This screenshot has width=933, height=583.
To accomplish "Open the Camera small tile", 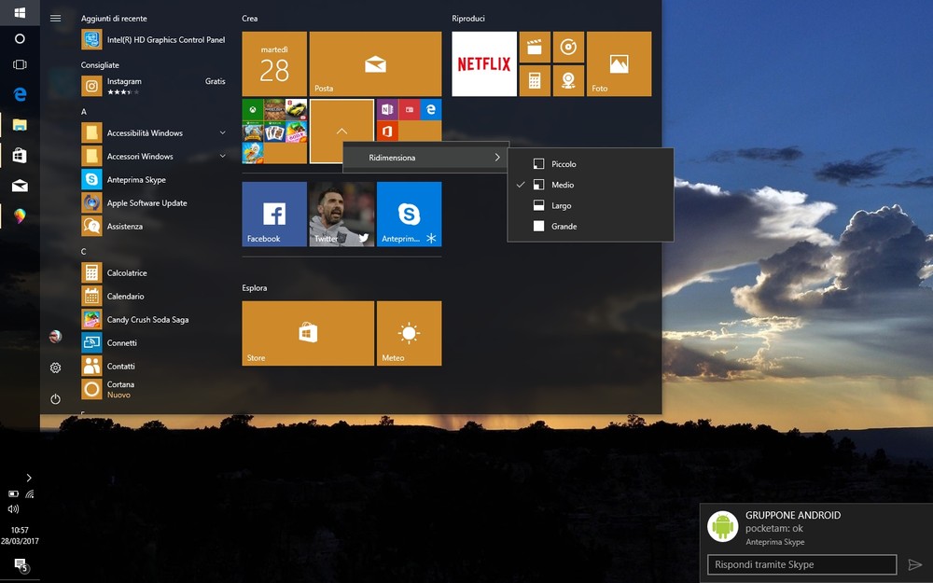I will click(568, 81).
